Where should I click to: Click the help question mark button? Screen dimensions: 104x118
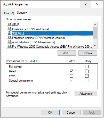point(85,4)
